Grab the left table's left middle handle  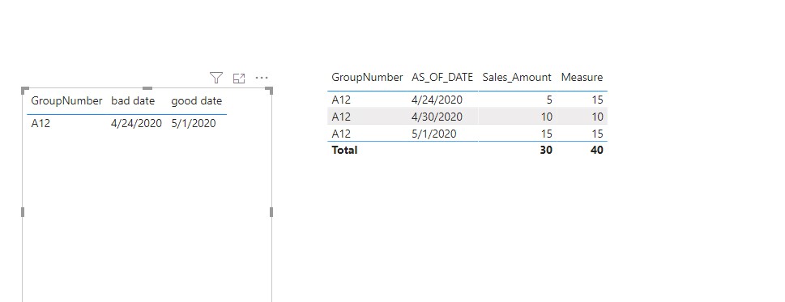point(23,212)
